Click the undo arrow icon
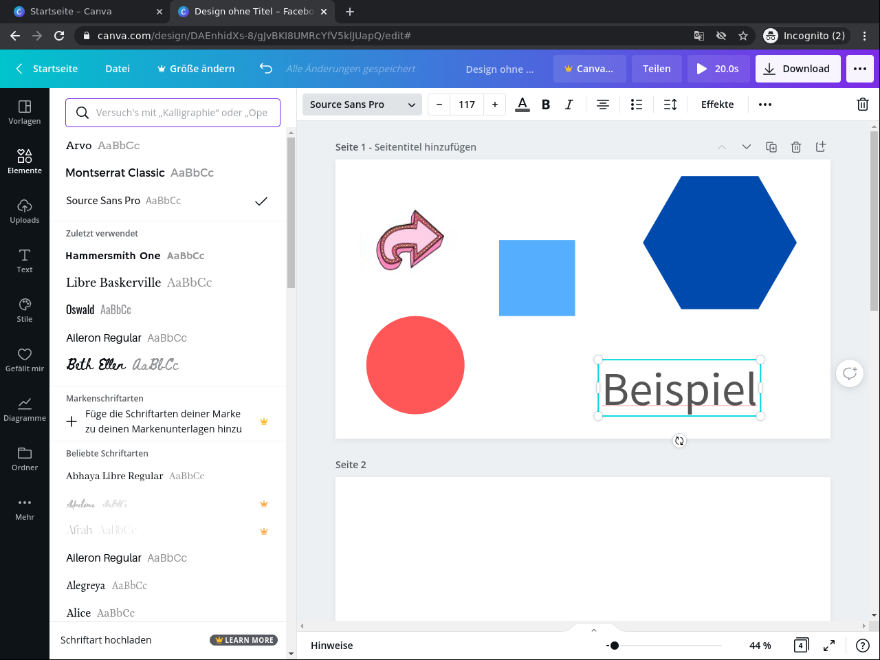Viewport: 880px width, 660px height. [266, 68]
